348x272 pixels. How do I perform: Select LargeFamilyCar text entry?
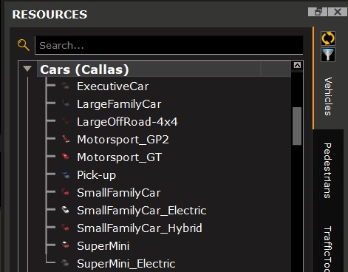click(x=119, y=104)
